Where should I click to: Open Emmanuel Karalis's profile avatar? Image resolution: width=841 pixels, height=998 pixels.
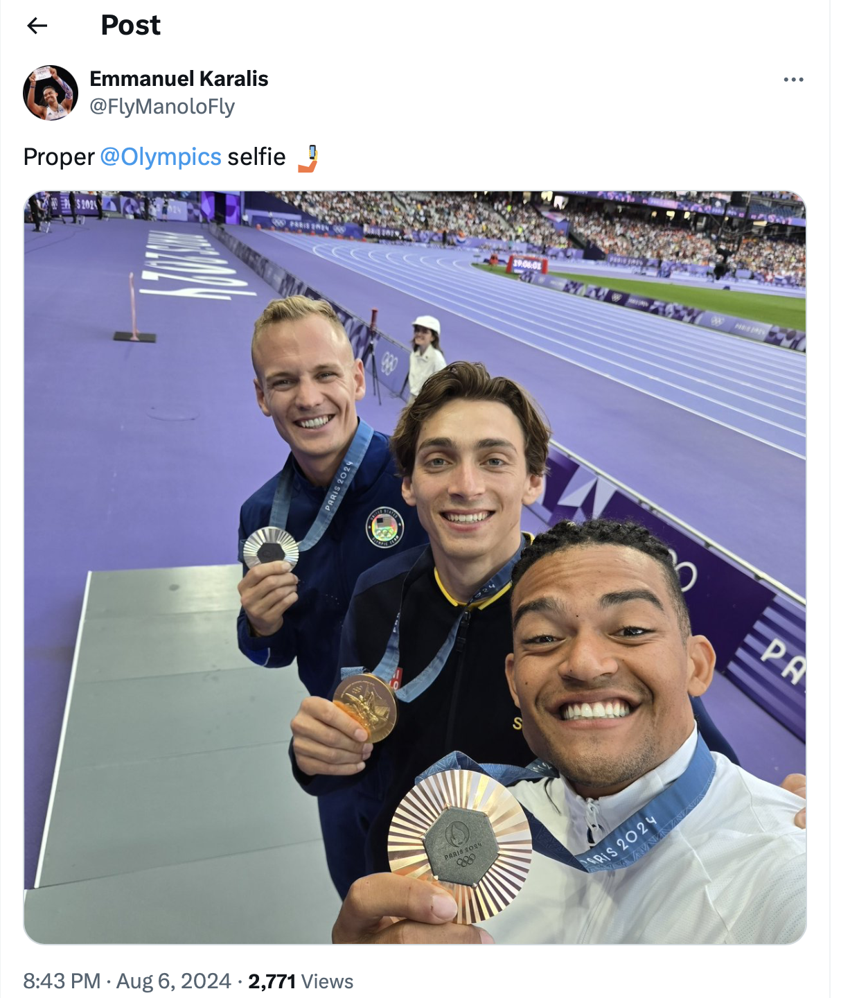[51, 93]
